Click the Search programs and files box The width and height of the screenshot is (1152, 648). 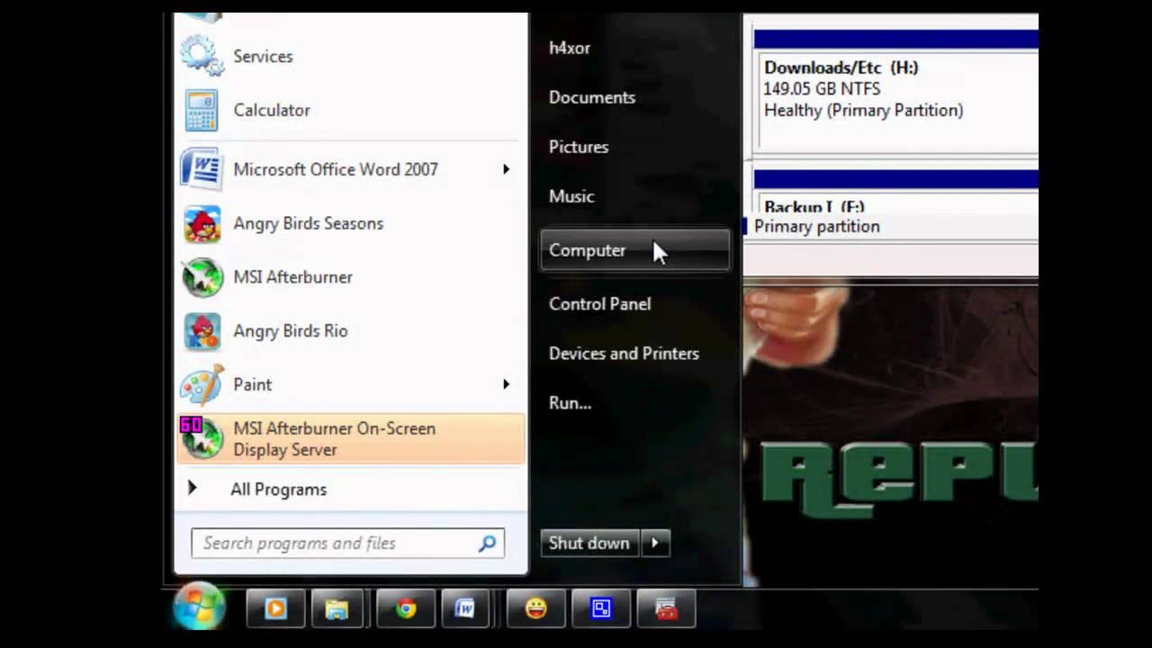(347, 543)
